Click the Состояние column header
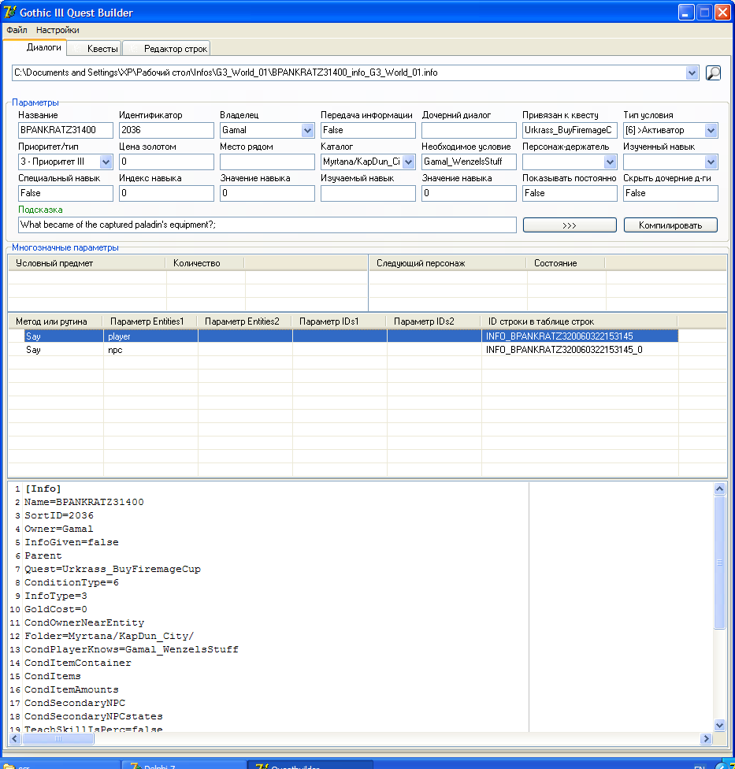Image resolution: width=735 pixels, height=769 pixels. pyautogui.click(x=566, y=263)
